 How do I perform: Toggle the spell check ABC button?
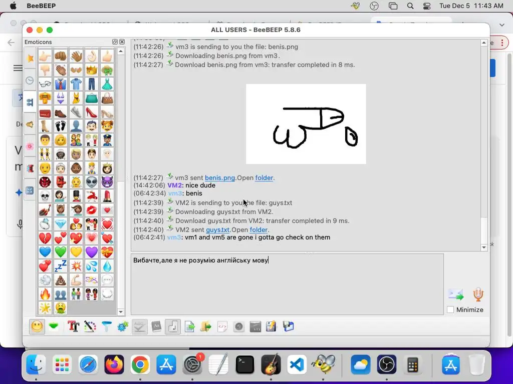[139, 326]
